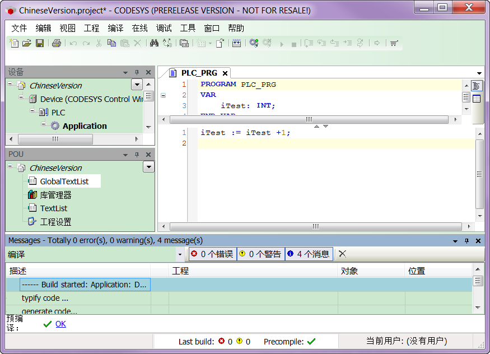
Task: Open the 设备 panel options dropdown arrow
Action: [x=125, y=72]
